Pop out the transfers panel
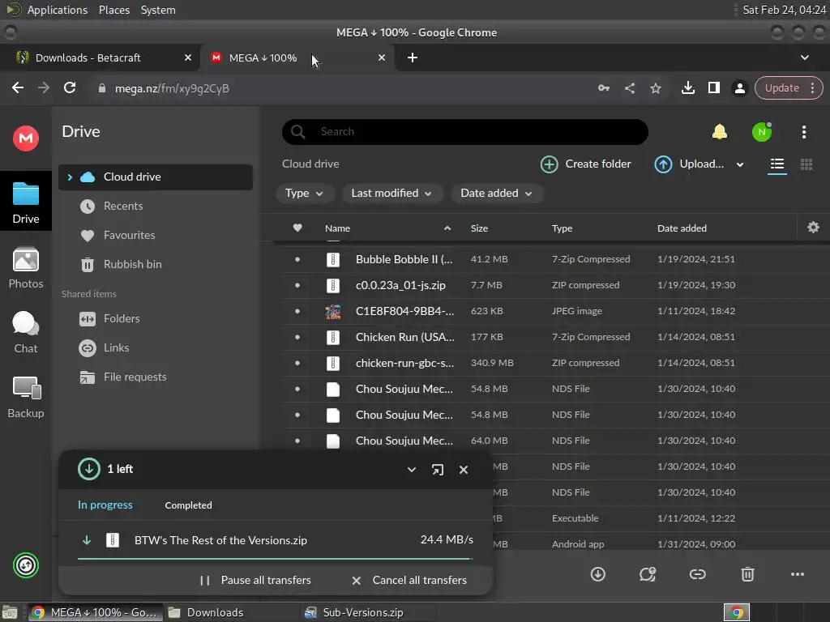 pos(437,470)
